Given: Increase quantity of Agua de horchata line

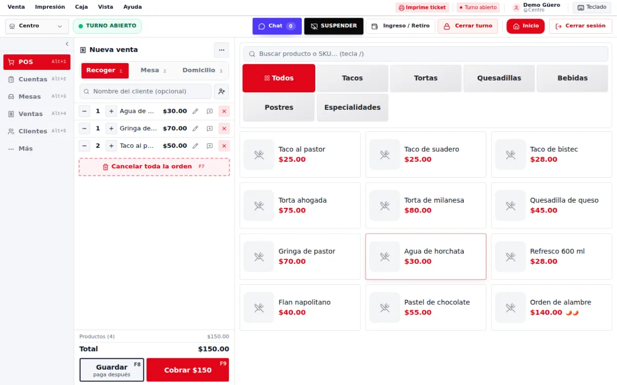Looking at the screenshot, I should coord(112,111).
